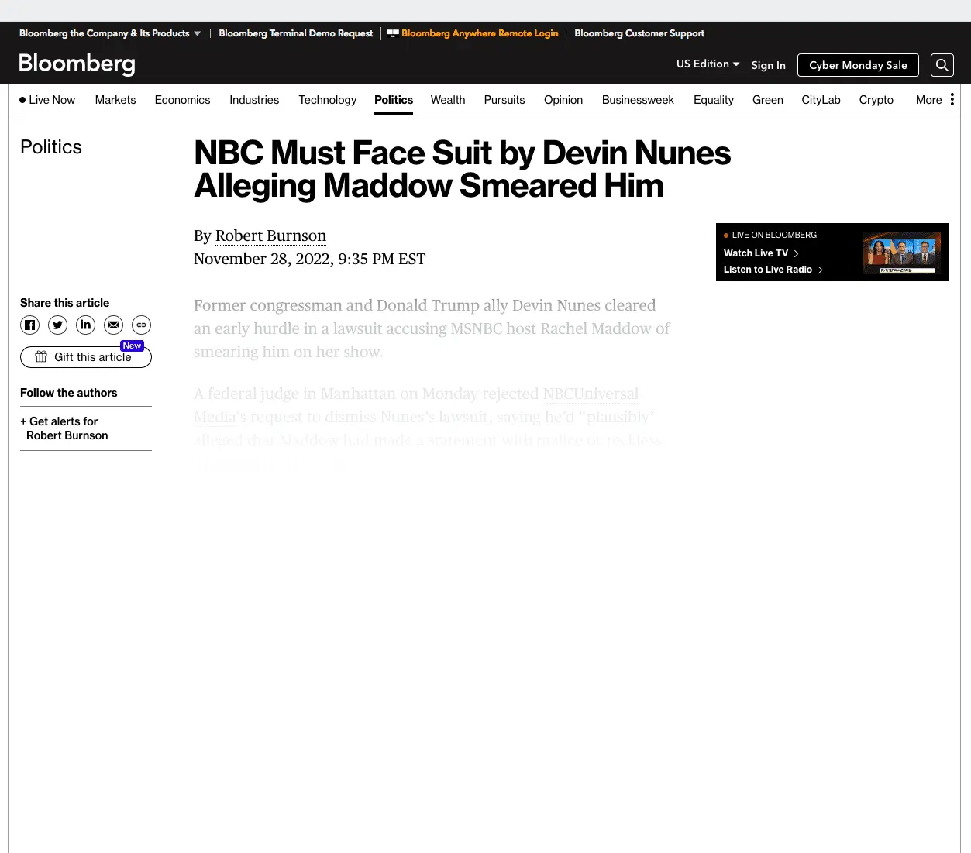The image size is (971, 853).
Task: Click Listen to Live Radio
Action: [x=768, y=270]
